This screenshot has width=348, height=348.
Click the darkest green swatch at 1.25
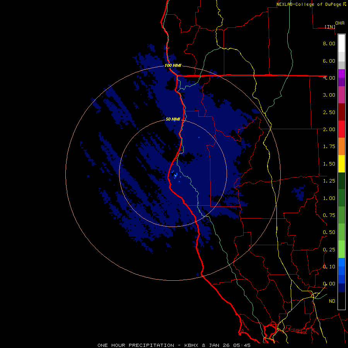coord(341,181)
